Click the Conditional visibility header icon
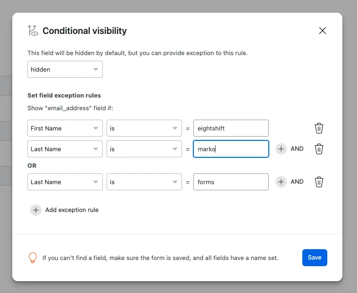357x293 pixels. coord(33,31)
